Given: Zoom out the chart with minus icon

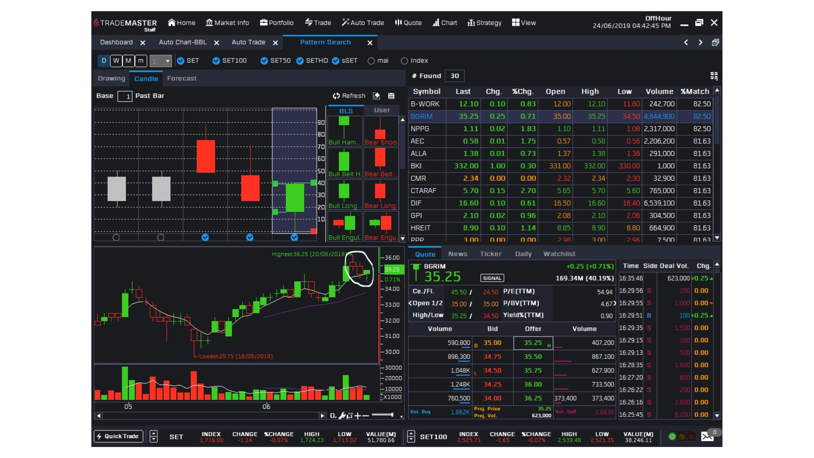Looking at the screenshot, I should pos(365,416).
